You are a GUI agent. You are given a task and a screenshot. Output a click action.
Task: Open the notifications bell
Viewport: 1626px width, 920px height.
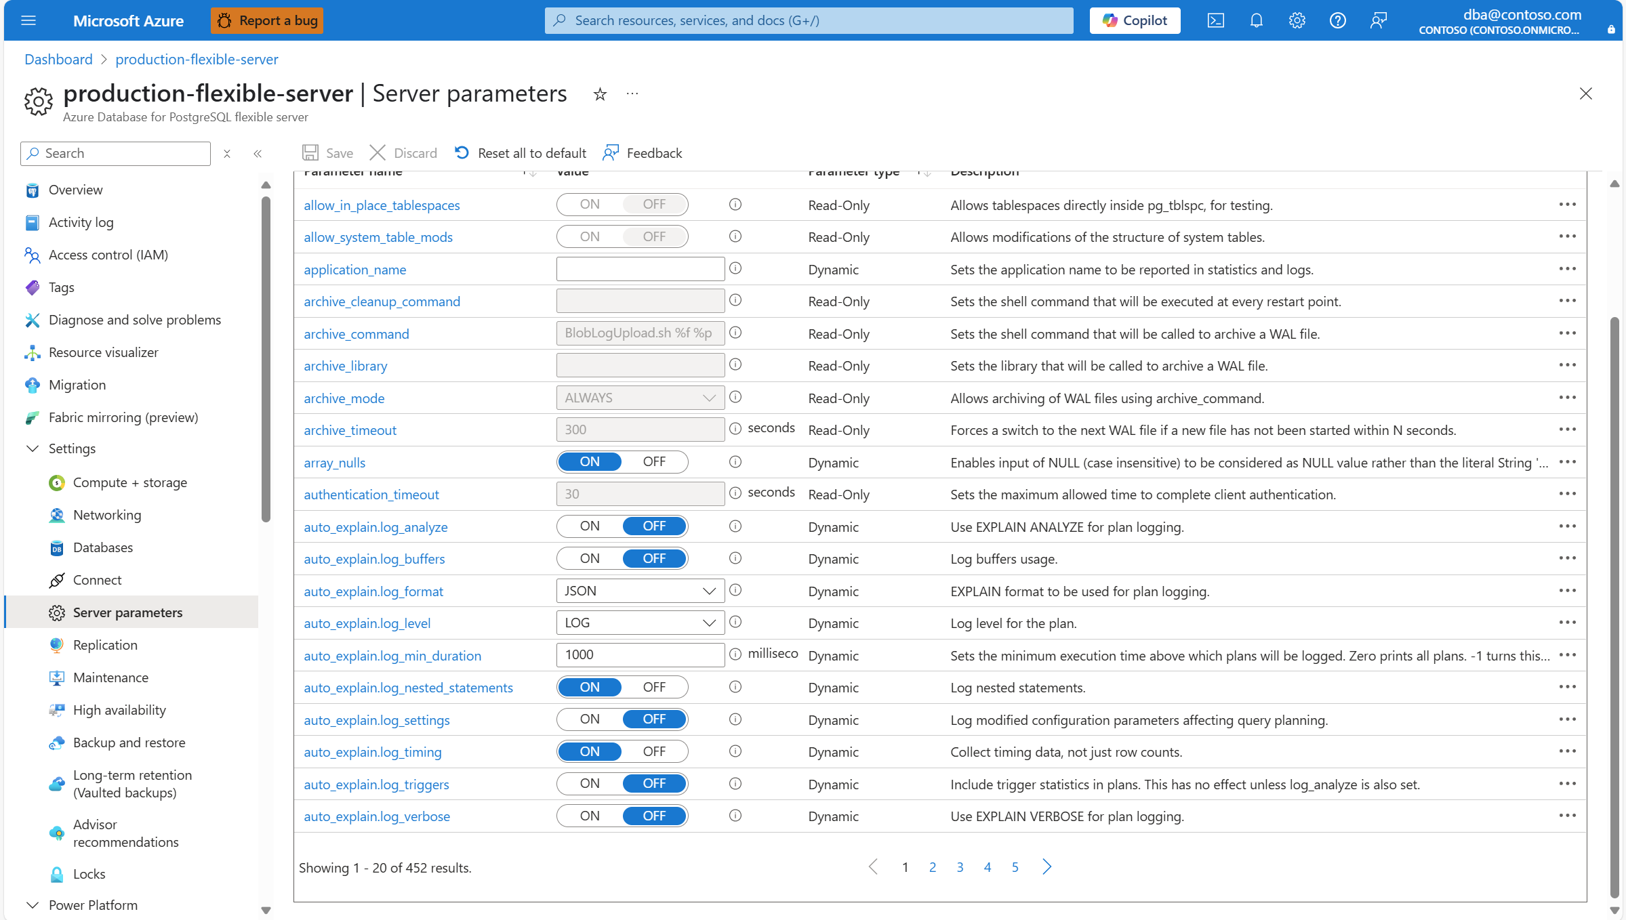[x=1256, y=20]
